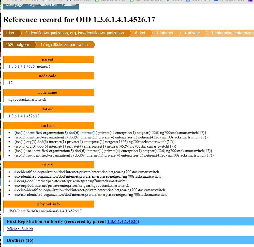Screen dimensions: 254x247
Task: Follow the Michael Shields link
Action: (20, 229)
